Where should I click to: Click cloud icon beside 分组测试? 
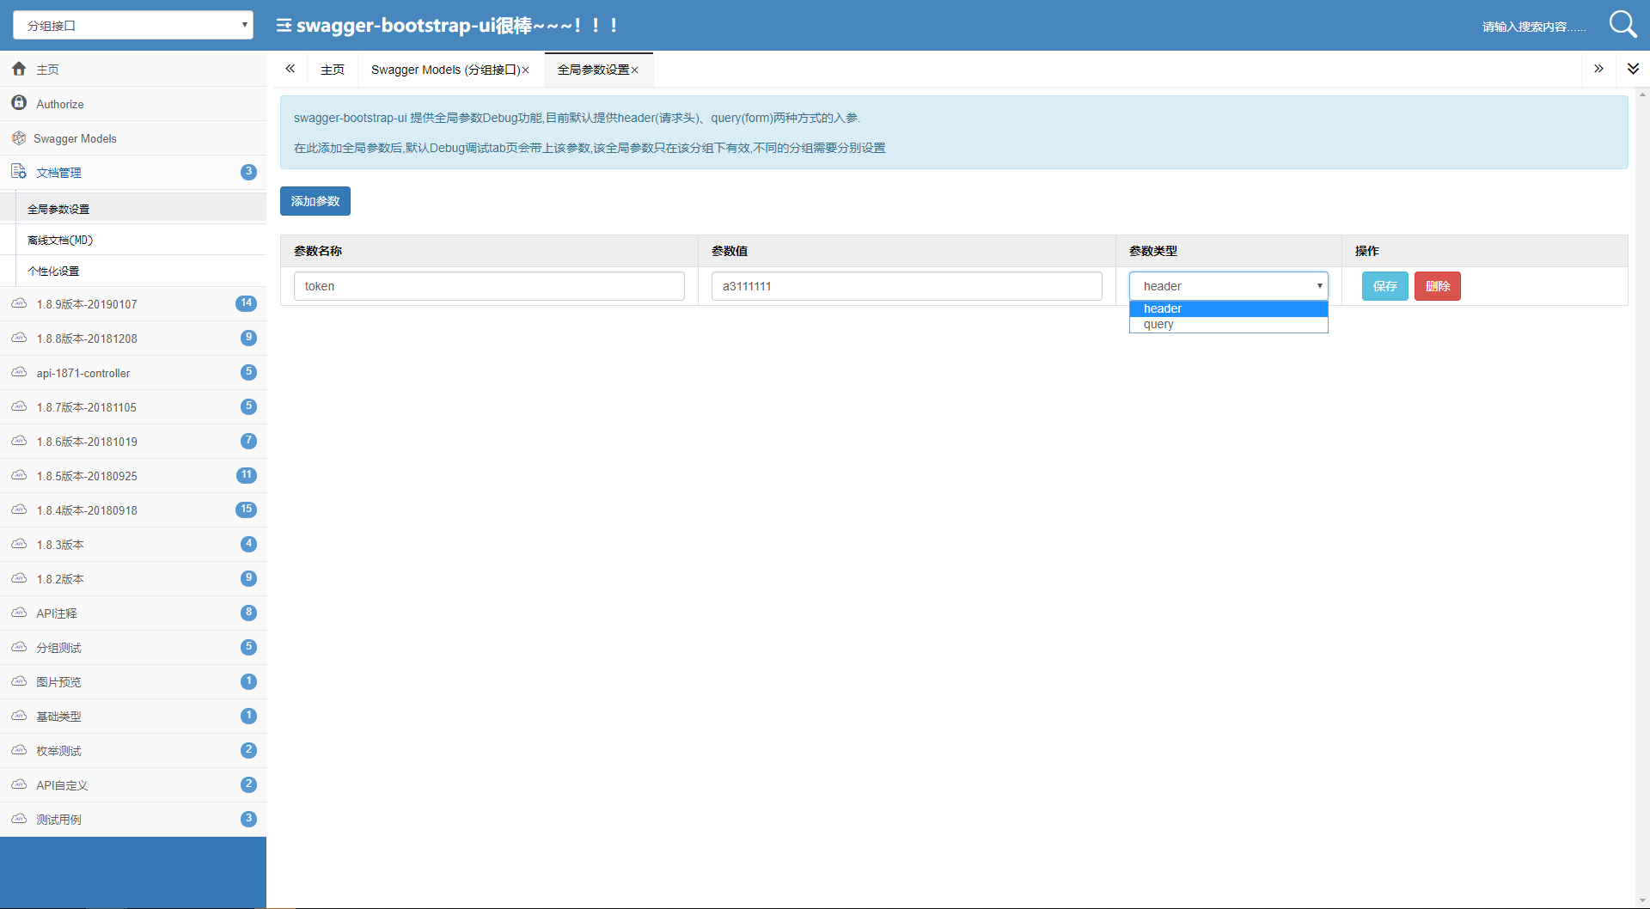19,647
